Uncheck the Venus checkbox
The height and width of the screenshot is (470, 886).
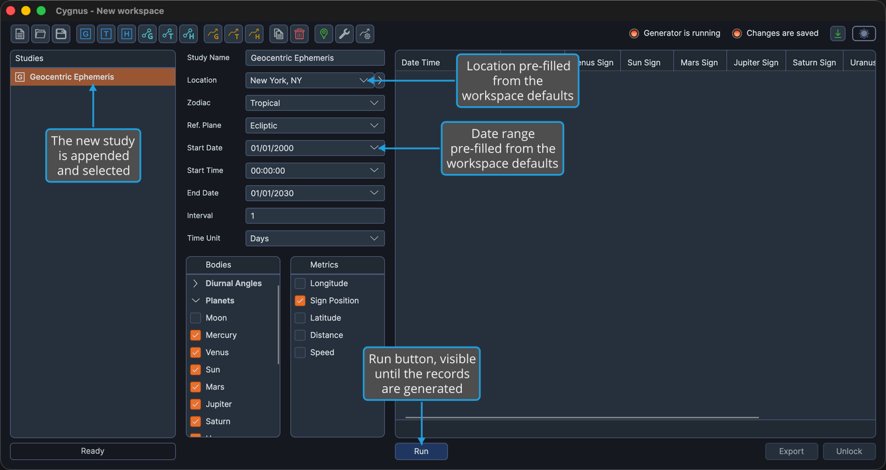point(196,352)
